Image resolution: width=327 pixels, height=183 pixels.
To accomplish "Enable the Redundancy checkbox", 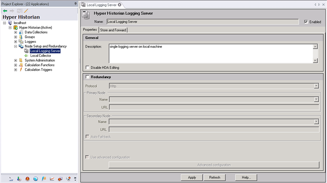I will pos(88,77).
